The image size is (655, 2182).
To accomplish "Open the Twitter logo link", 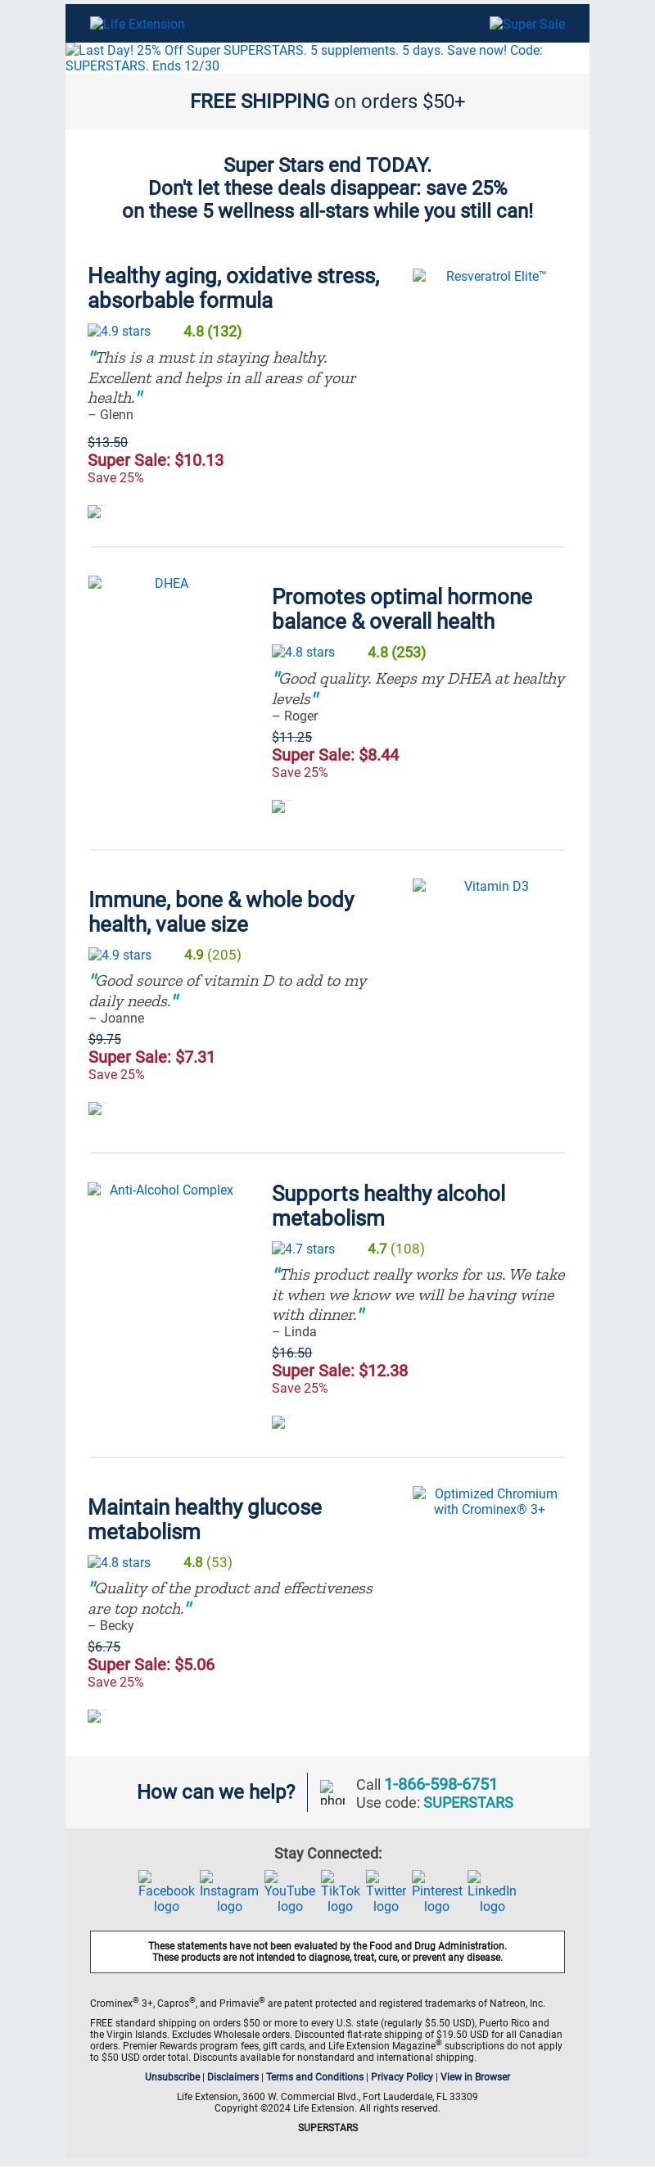I will click(x=386, y=1891).
